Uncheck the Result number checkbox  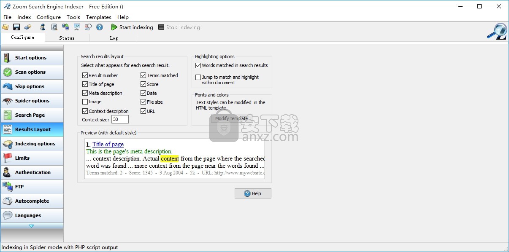pos(85,75)
